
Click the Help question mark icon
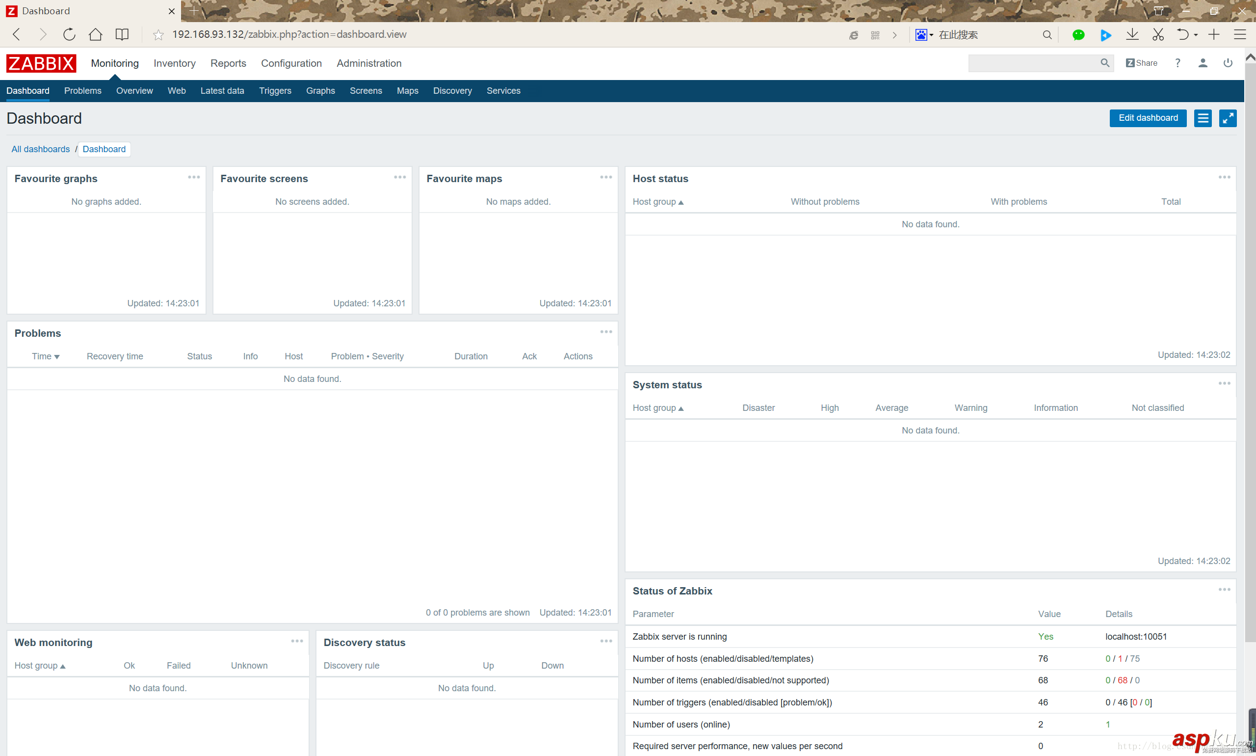pos(1177,63)
